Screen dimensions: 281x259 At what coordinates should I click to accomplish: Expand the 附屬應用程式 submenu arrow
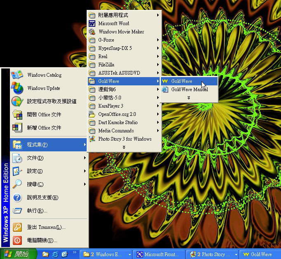[x=158, y=15]
